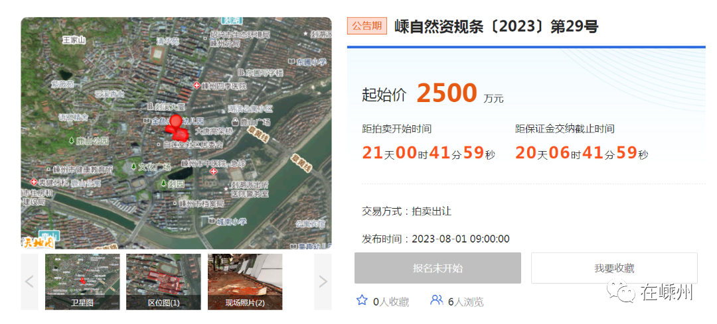Screen dimensions: 717x324
Task: View the 现场照片(2) thumbnail
Action: pos(245,282)
